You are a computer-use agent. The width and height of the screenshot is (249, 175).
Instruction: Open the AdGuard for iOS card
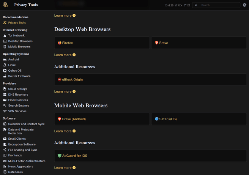[151, 156]
